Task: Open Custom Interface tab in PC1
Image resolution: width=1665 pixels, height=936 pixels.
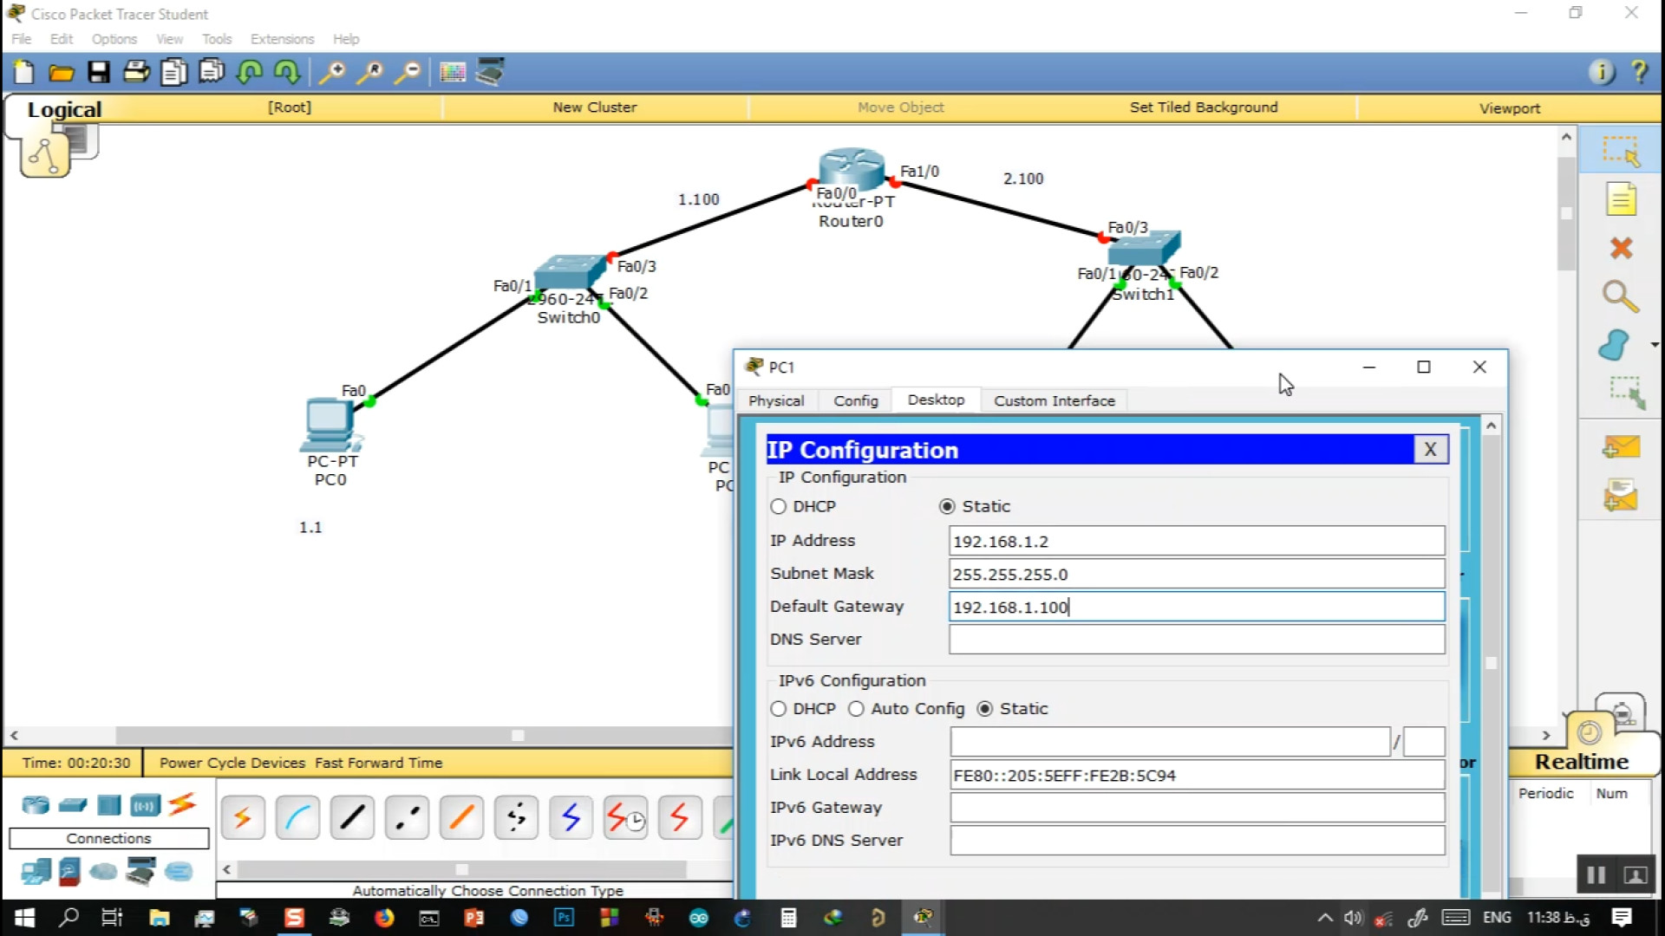Action: (x=1054, y=400)
